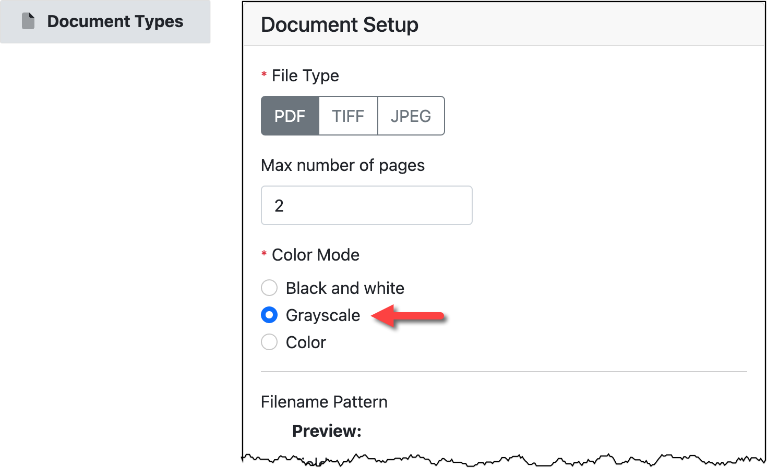Select the PDF file type
Screen dimensions: 767x468
pyautogui.click(x=290, y=116)
